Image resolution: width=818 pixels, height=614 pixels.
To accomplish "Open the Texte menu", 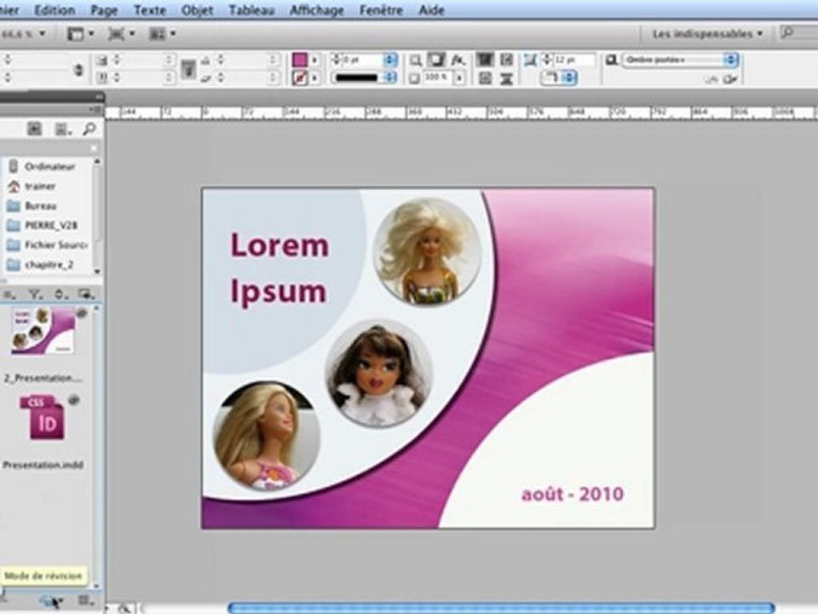I will click(150, 10).
